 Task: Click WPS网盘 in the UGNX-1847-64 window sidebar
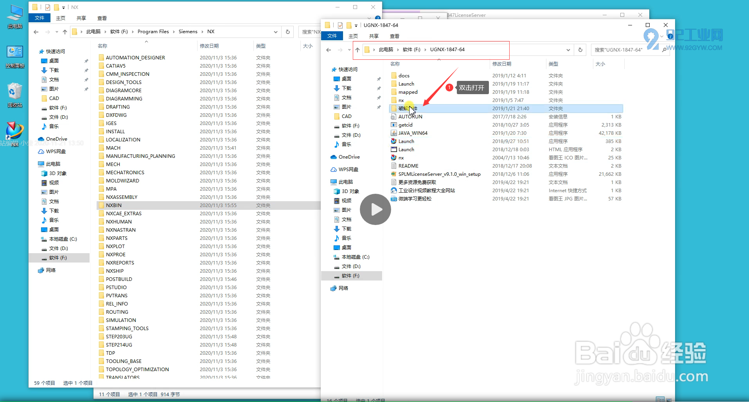[x=348, y=170]
